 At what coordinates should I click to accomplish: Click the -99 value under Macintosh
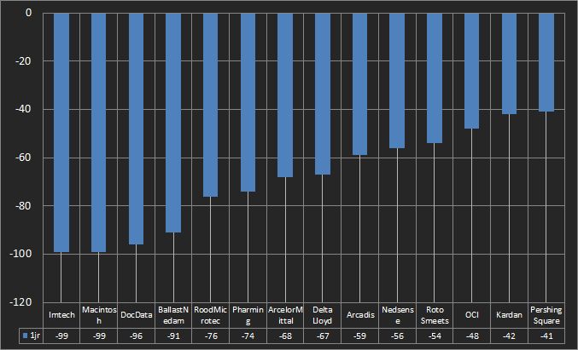pos(99,336)
